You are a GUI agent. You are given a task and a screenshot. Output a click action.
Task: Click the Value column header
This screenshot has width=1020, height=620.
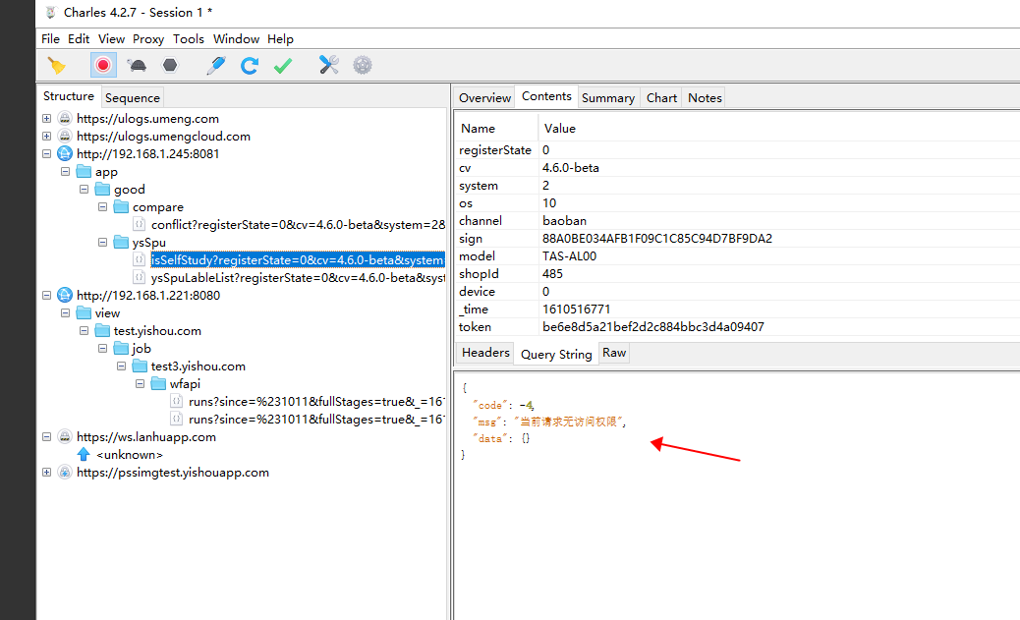click(x=559, y=128)
